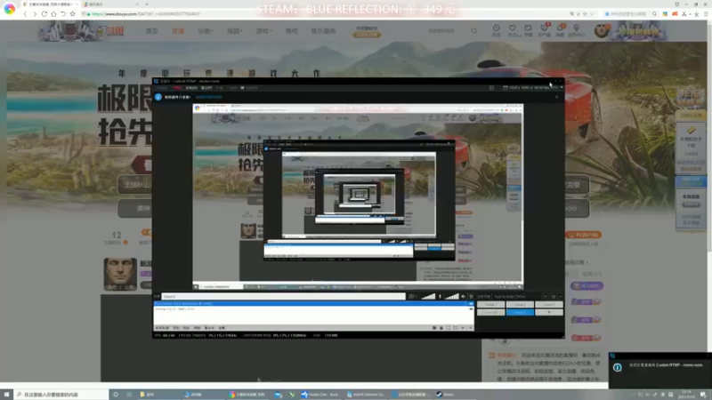Click the XSplit preview canvas
This screenshot has width=712, height=400.
pos(358,196)
